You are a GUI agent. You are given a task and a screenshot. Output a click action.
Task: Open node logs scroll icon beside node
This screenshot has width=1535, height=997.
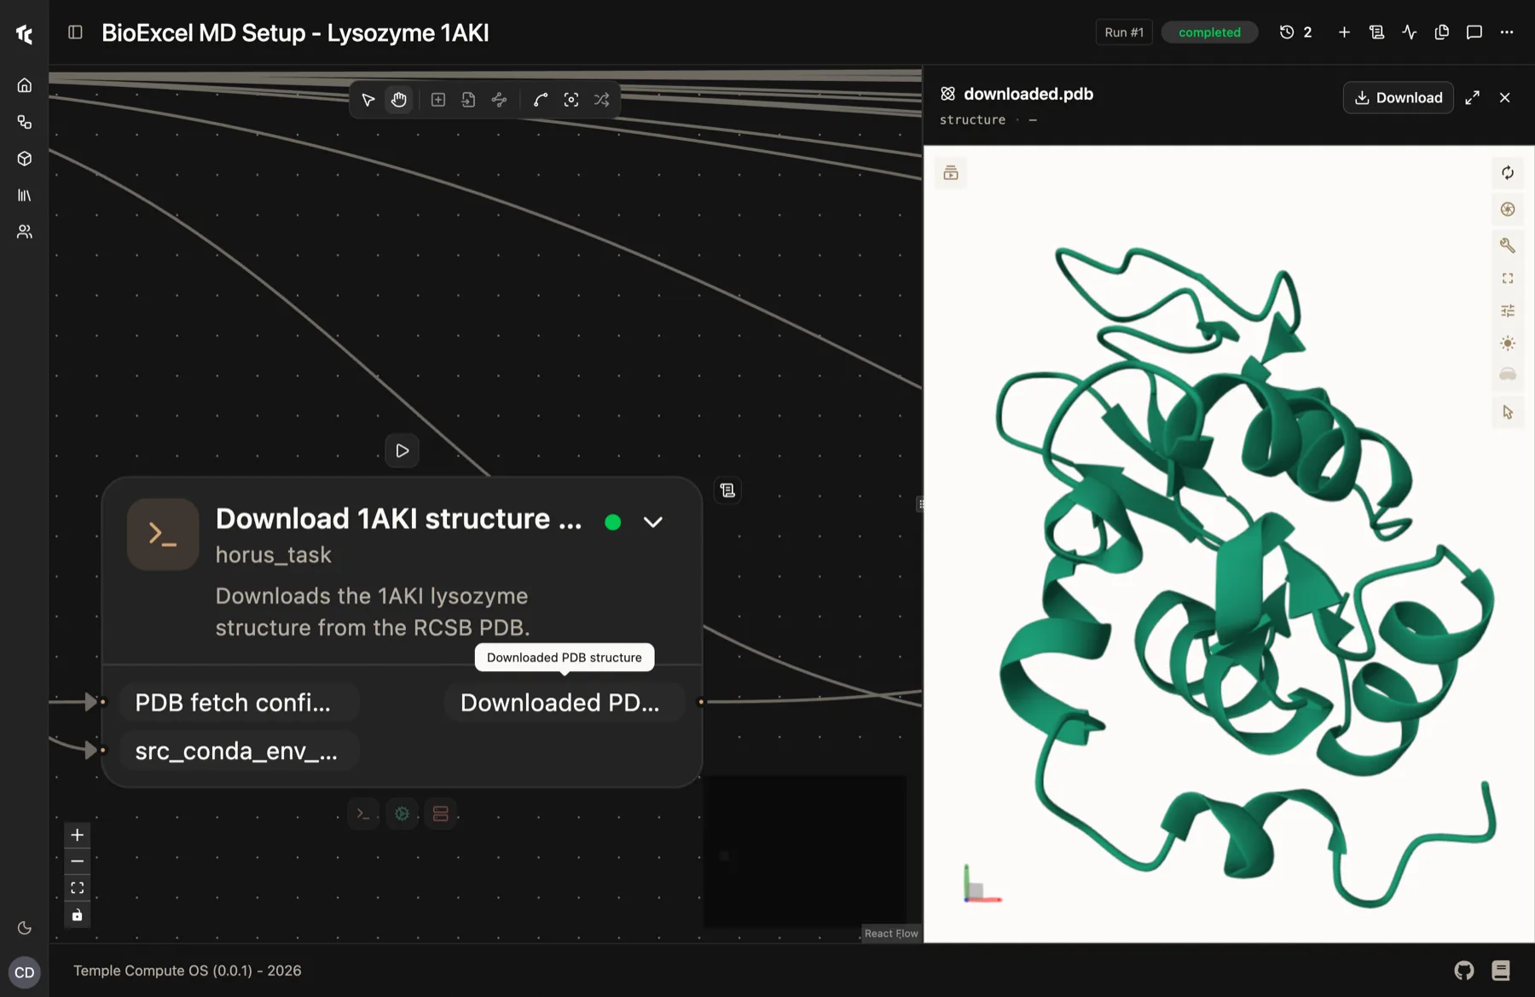click(727, 490)
